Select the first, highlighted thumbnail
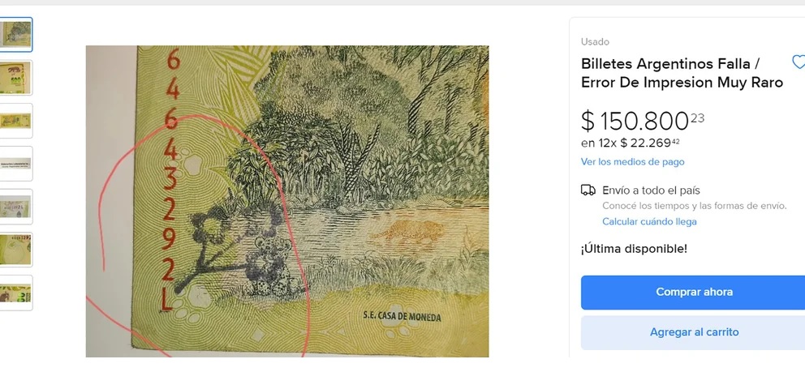The width and height of the screenshot is (805, 372). pos(16,34)
